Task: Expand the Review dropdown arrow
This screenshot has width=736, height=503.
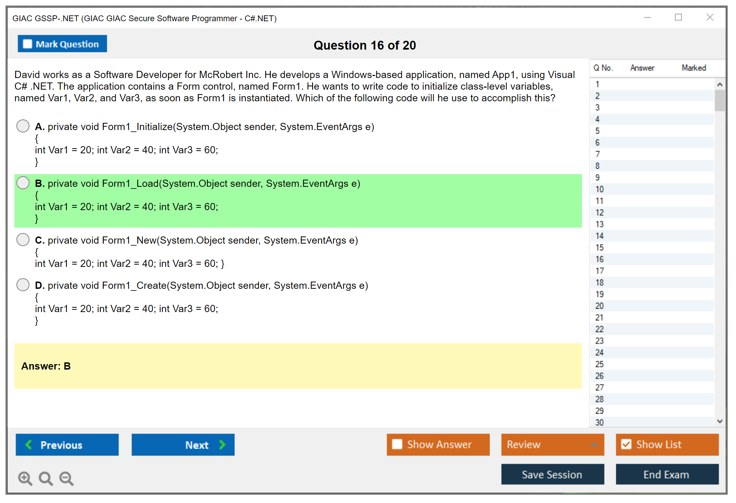Action: pyautogui.click(x=594, y=444)
